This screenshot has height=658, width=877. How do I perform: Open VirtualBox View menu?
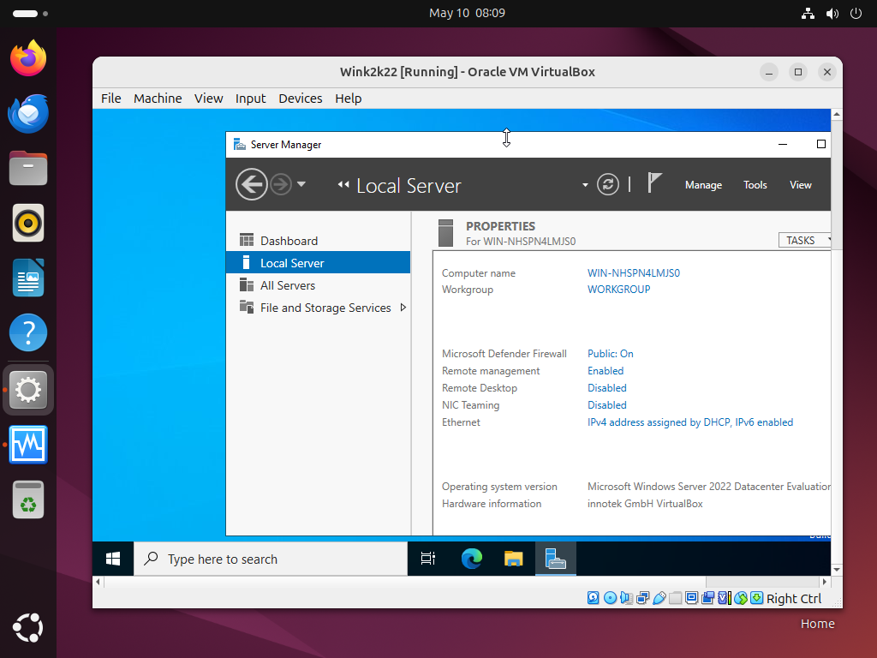click(209, 99)
